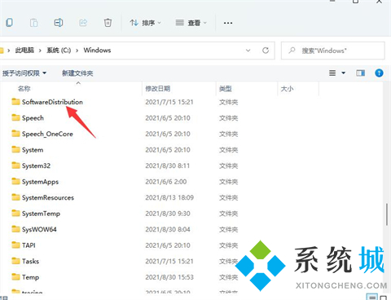
Task: Open the view options dropdown arrow
Action: pyautogui.click(x=344, y=73)
